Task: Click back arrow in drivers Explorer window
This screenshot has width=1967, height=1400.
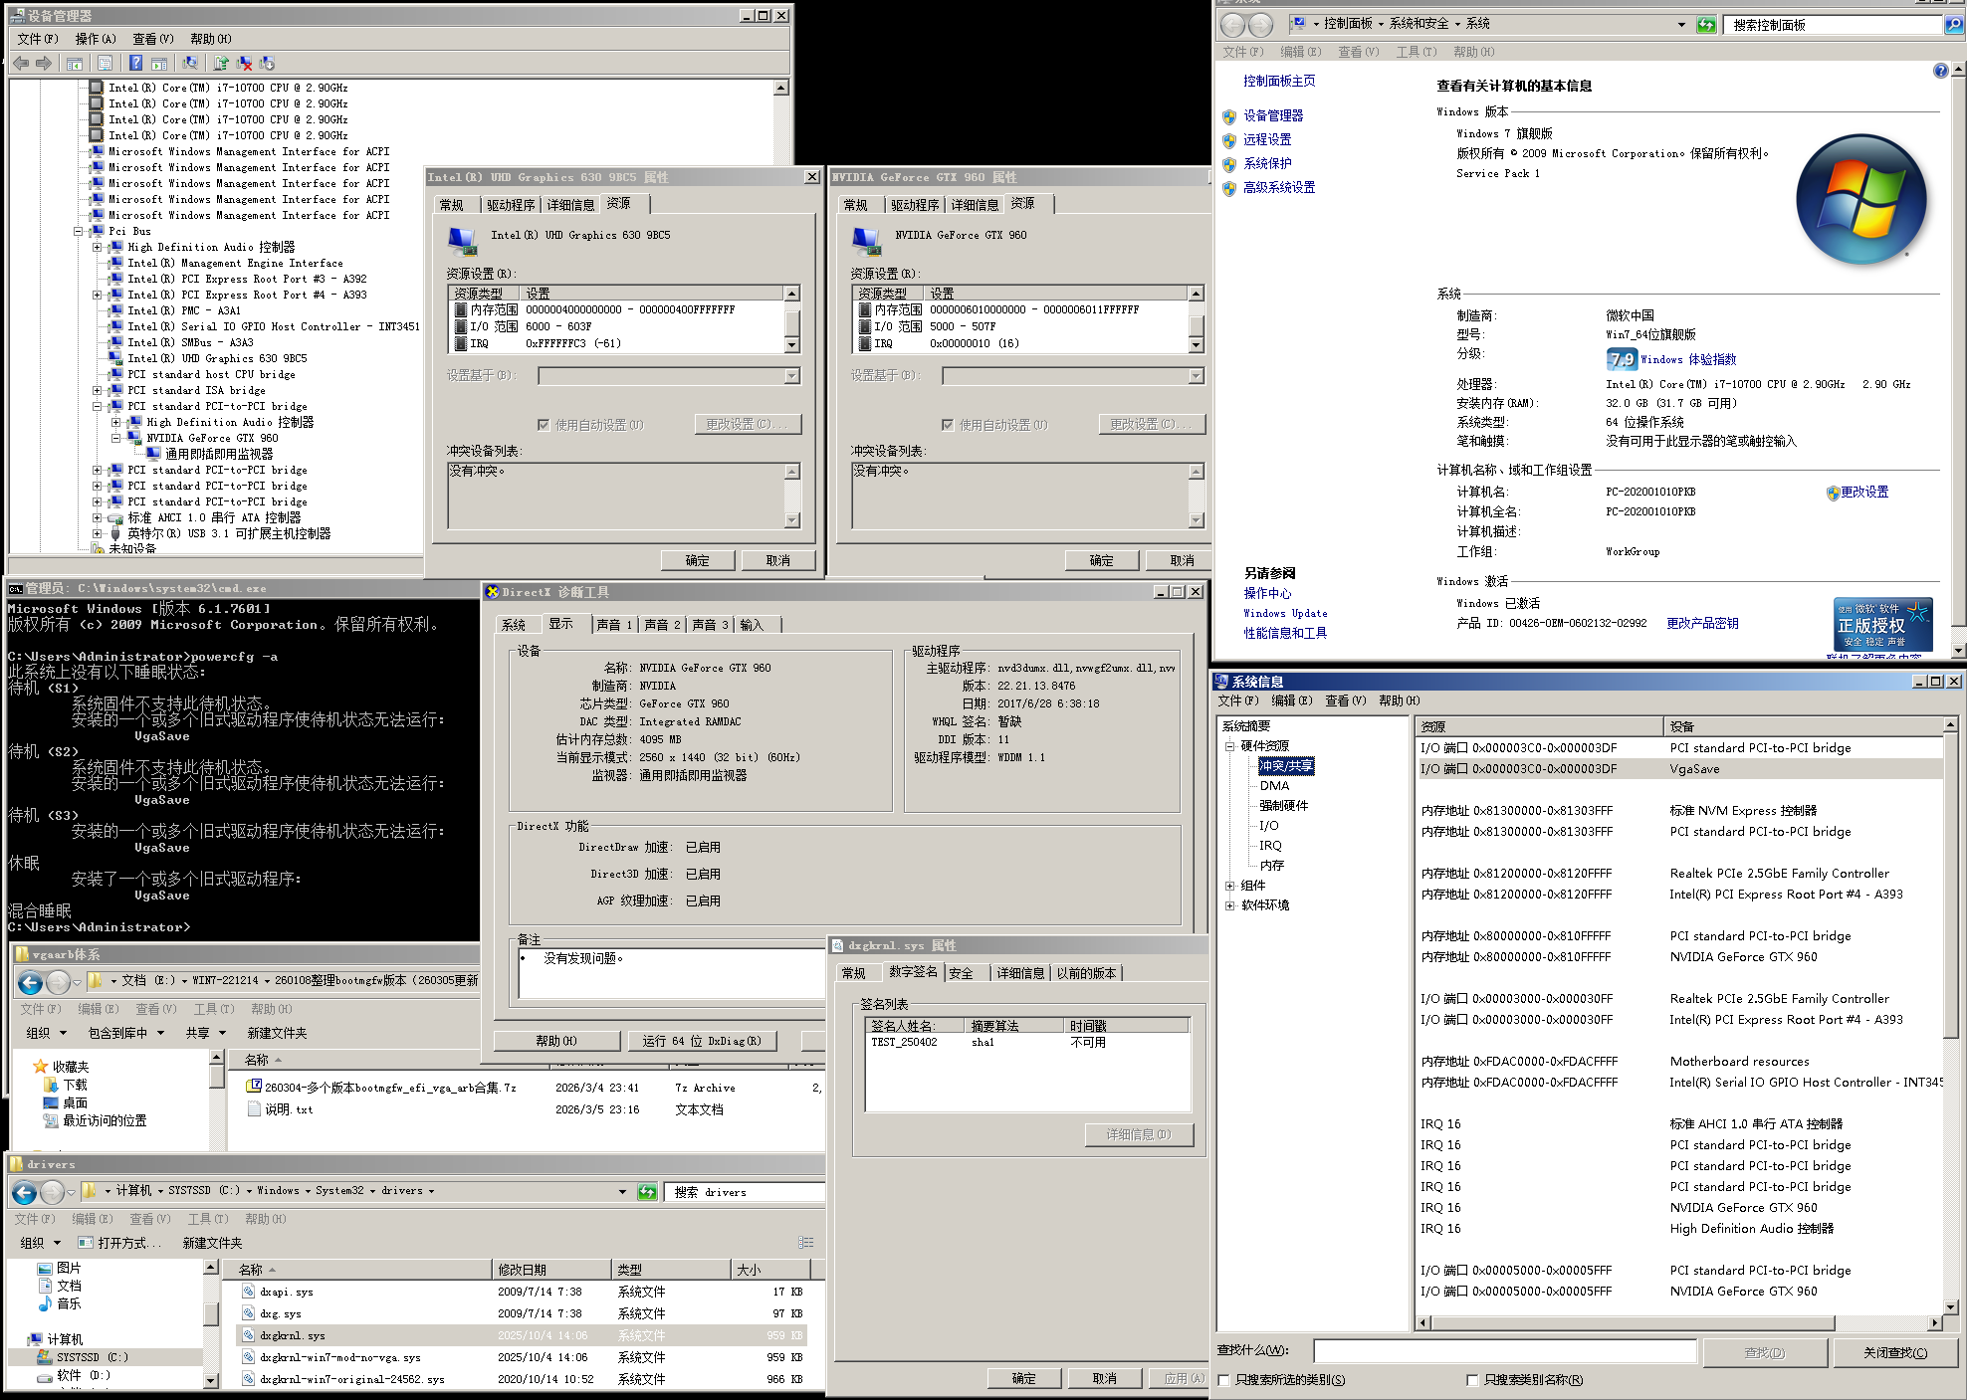Action: (24, 1191)
